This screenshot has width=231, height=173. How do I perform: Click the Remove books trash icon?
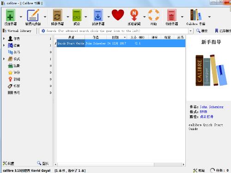pyautogui.click(x=172, y=15)
